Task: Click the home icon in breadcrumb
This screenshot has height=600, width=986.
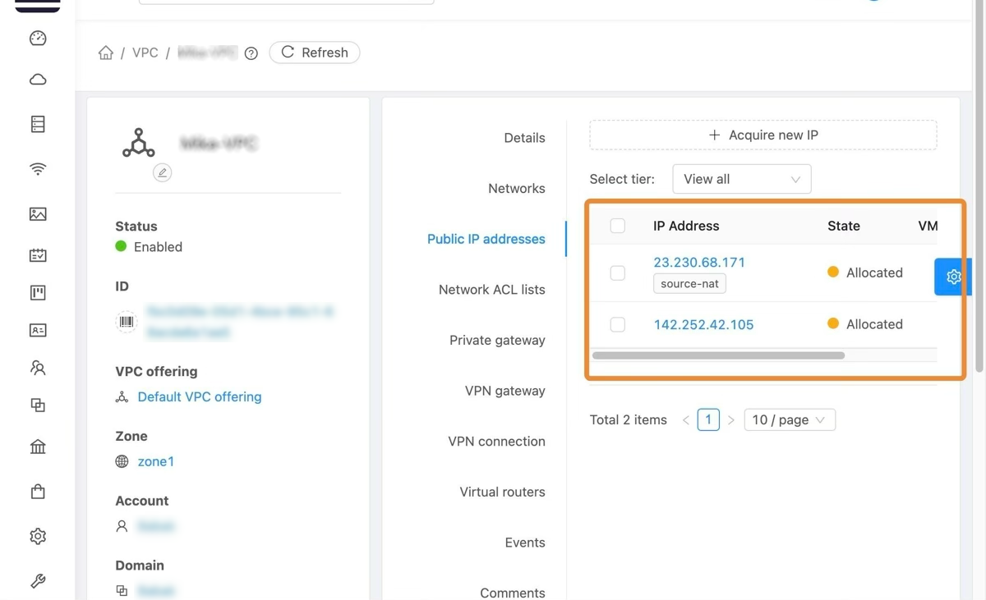Action: point(106,53)
